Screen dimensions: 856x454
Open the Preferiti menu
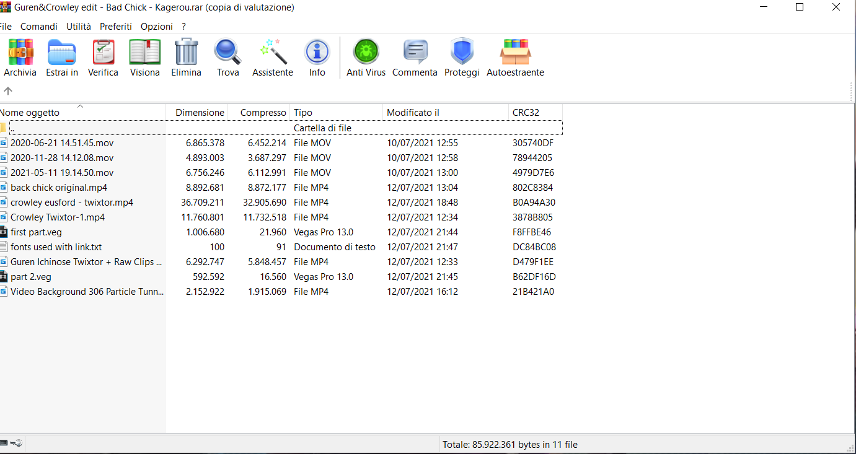point(116,27)
